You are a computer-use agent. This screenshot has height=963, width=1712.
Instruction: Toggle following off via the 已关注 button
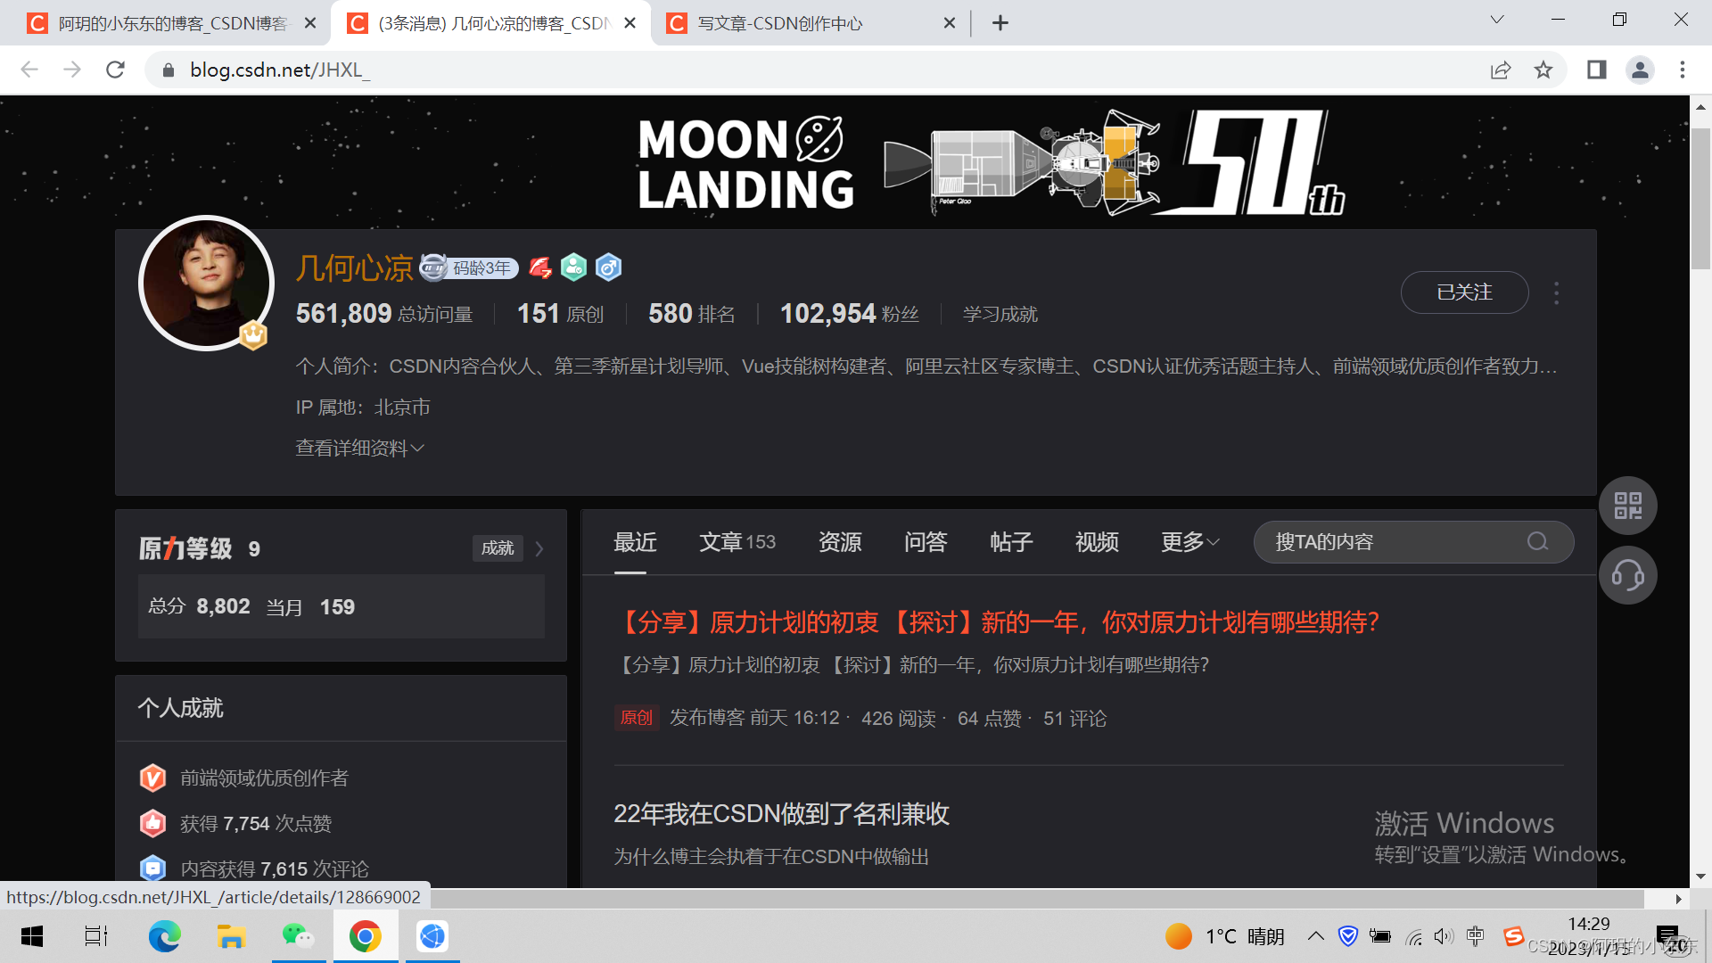1463,292
